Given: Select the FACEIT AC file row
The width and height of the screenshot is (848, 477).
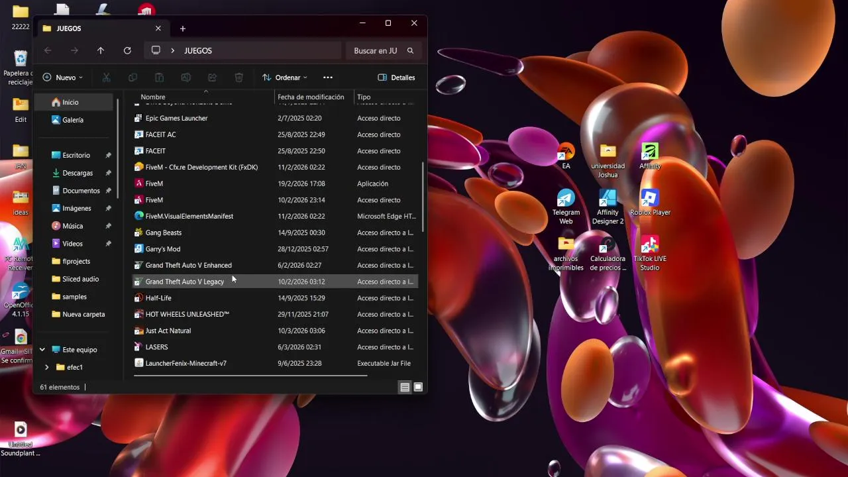Looking at the screenshot, I should click(275, 134).
